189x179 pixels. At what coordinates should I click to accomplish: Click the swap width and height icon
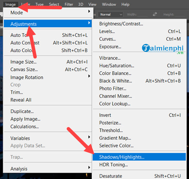pyautogui.click(x=155, y=14)
